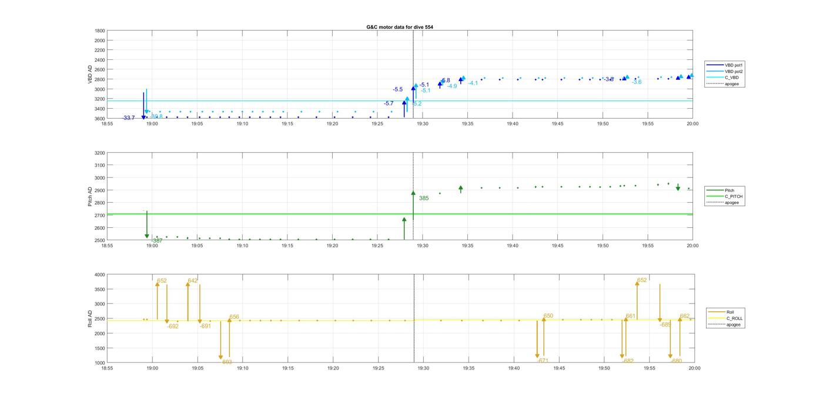Click the '-682' roll data label

[628, 361]
